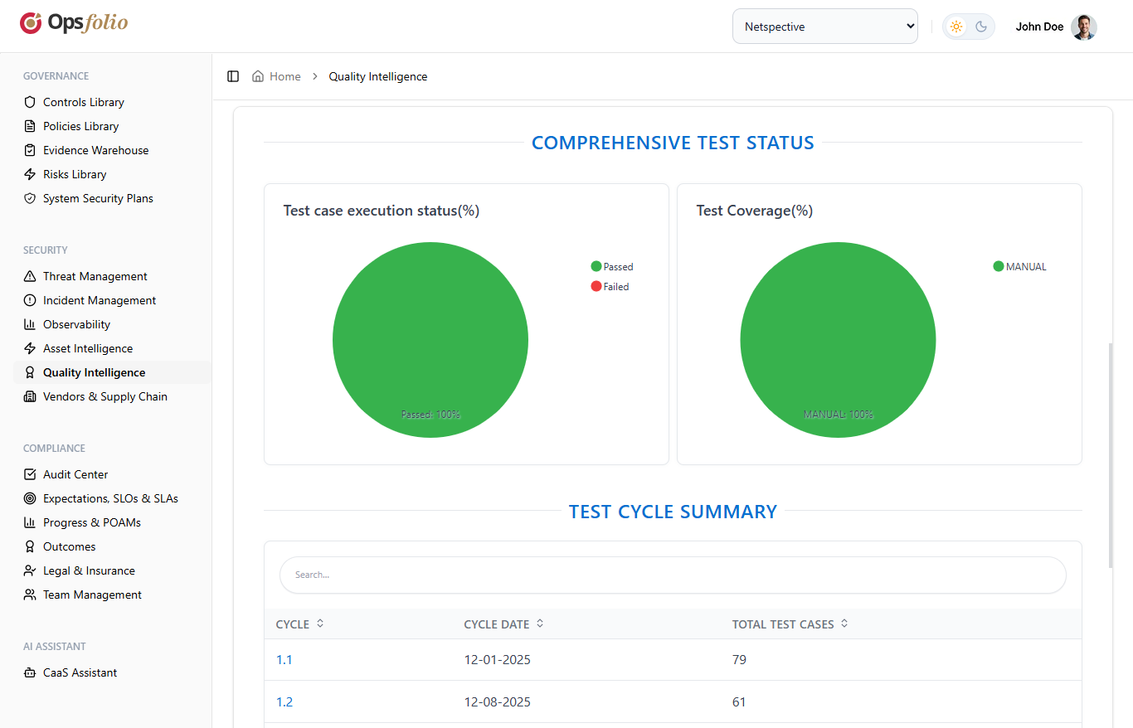Screen dimensions: 1133x728
Task: Open the Audit Center checklist icon
Action: pyautogui.click(x=30, y=473)
